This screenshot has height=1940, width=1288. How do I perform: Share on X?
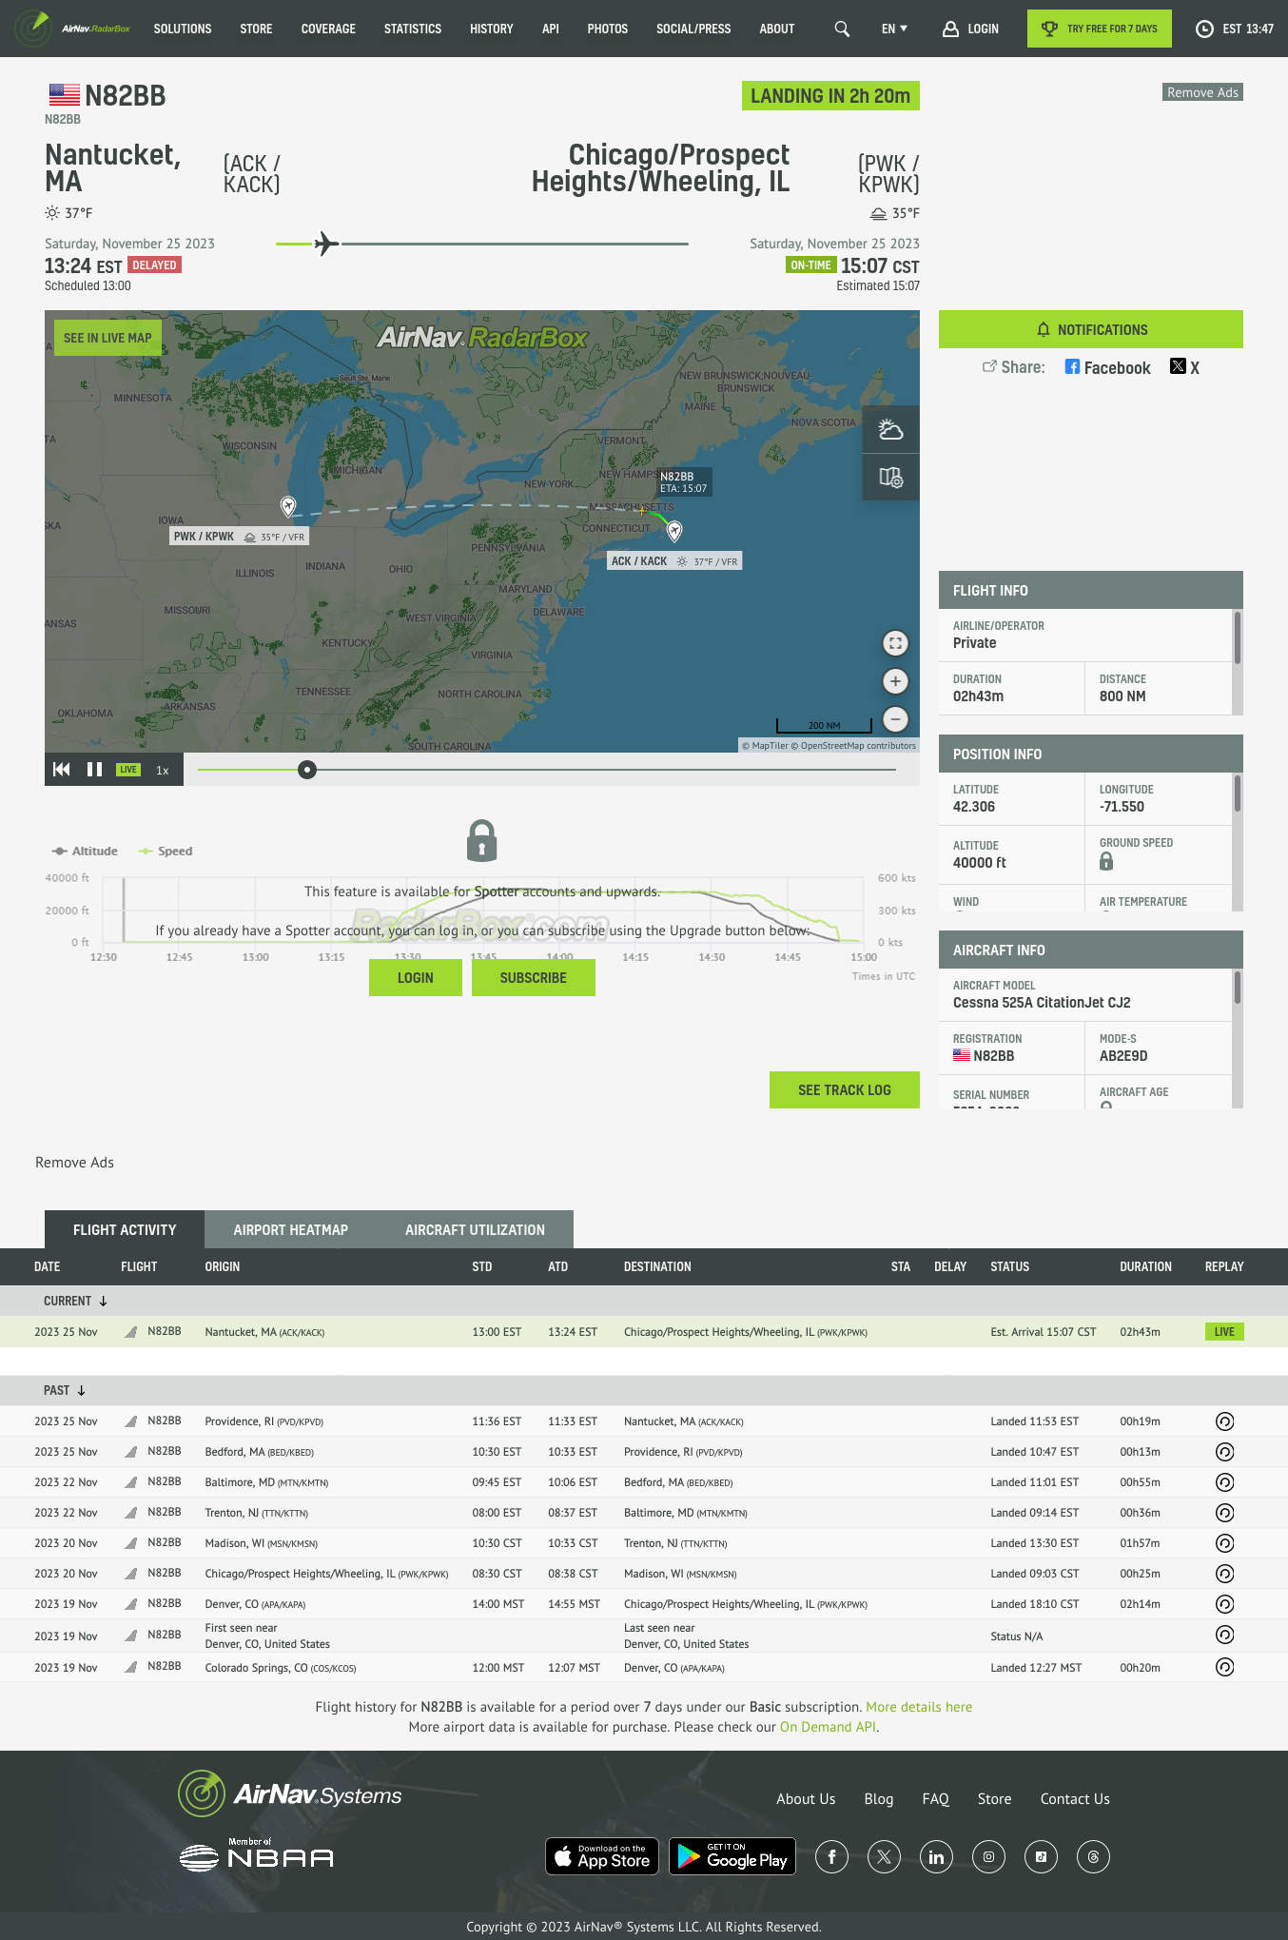point(1184,367)
